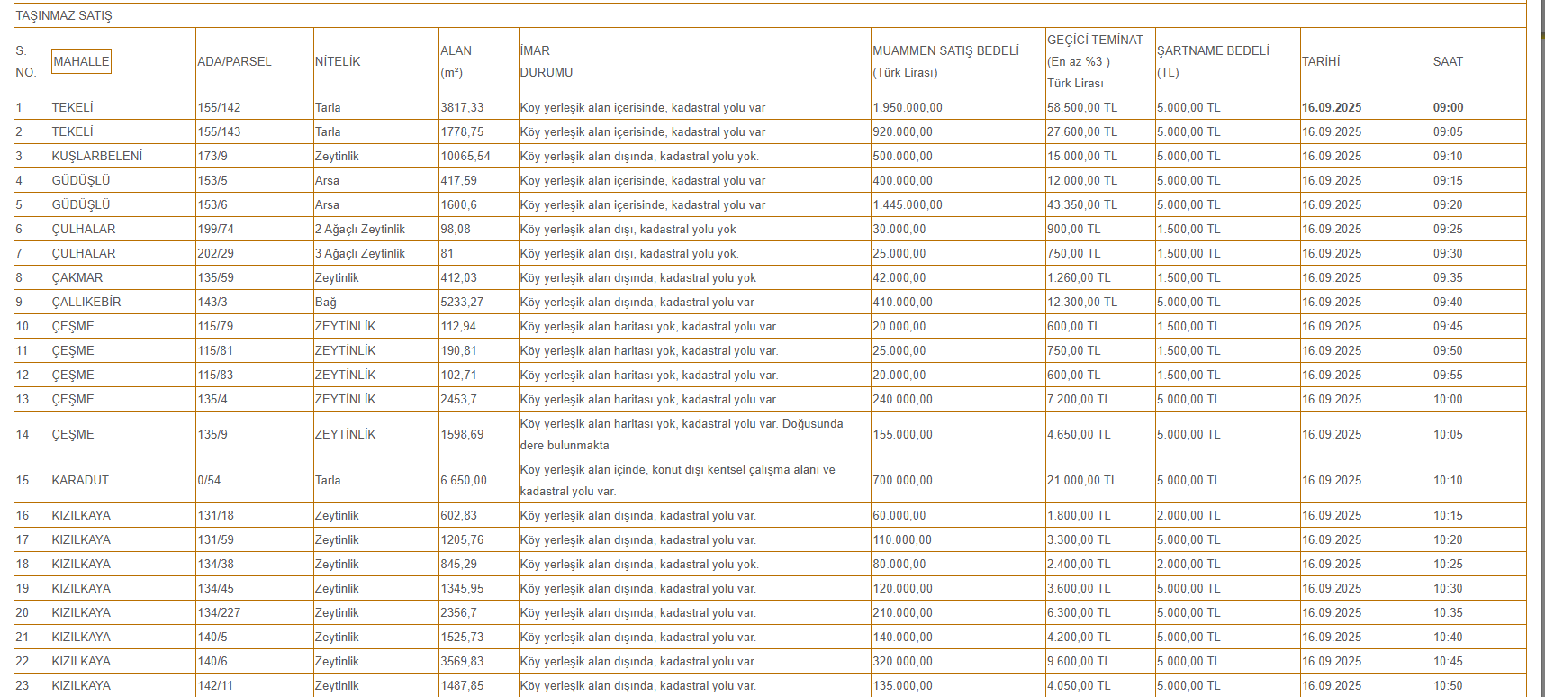Select parcel cell 134/227
The height and width of the screenshot is (697, 1545).
click(x=219, y=612)
